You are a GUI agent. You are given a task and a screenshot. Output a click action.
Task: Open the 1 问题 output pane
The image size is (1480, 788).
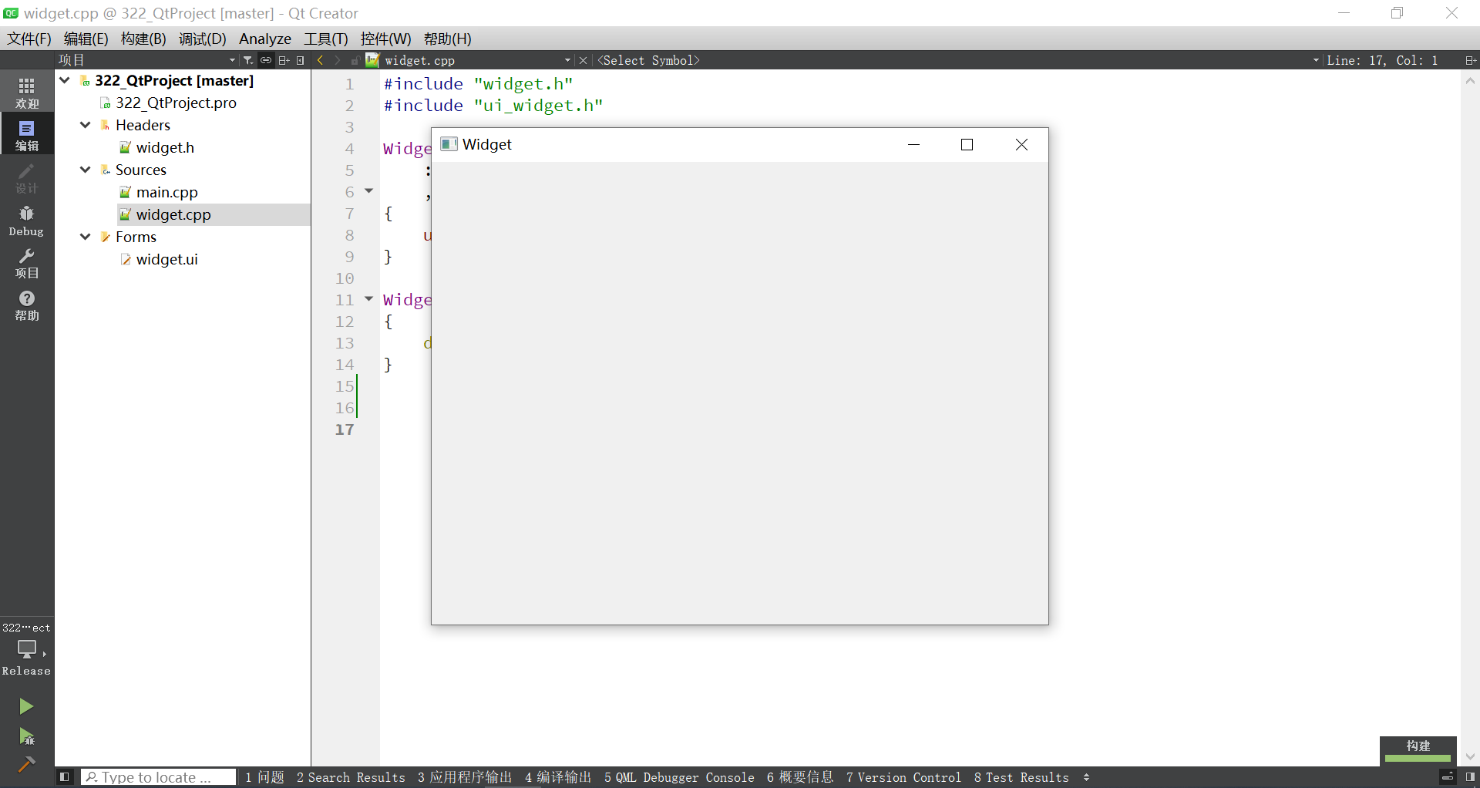click(264, 777)
